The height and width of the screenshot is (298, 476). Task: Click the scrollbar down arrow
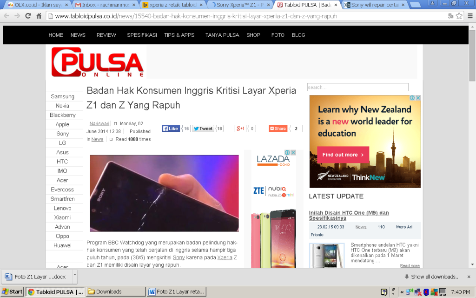(472, 265)
